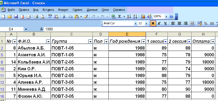Run spelling check with the ABC icon

[50, 16]
